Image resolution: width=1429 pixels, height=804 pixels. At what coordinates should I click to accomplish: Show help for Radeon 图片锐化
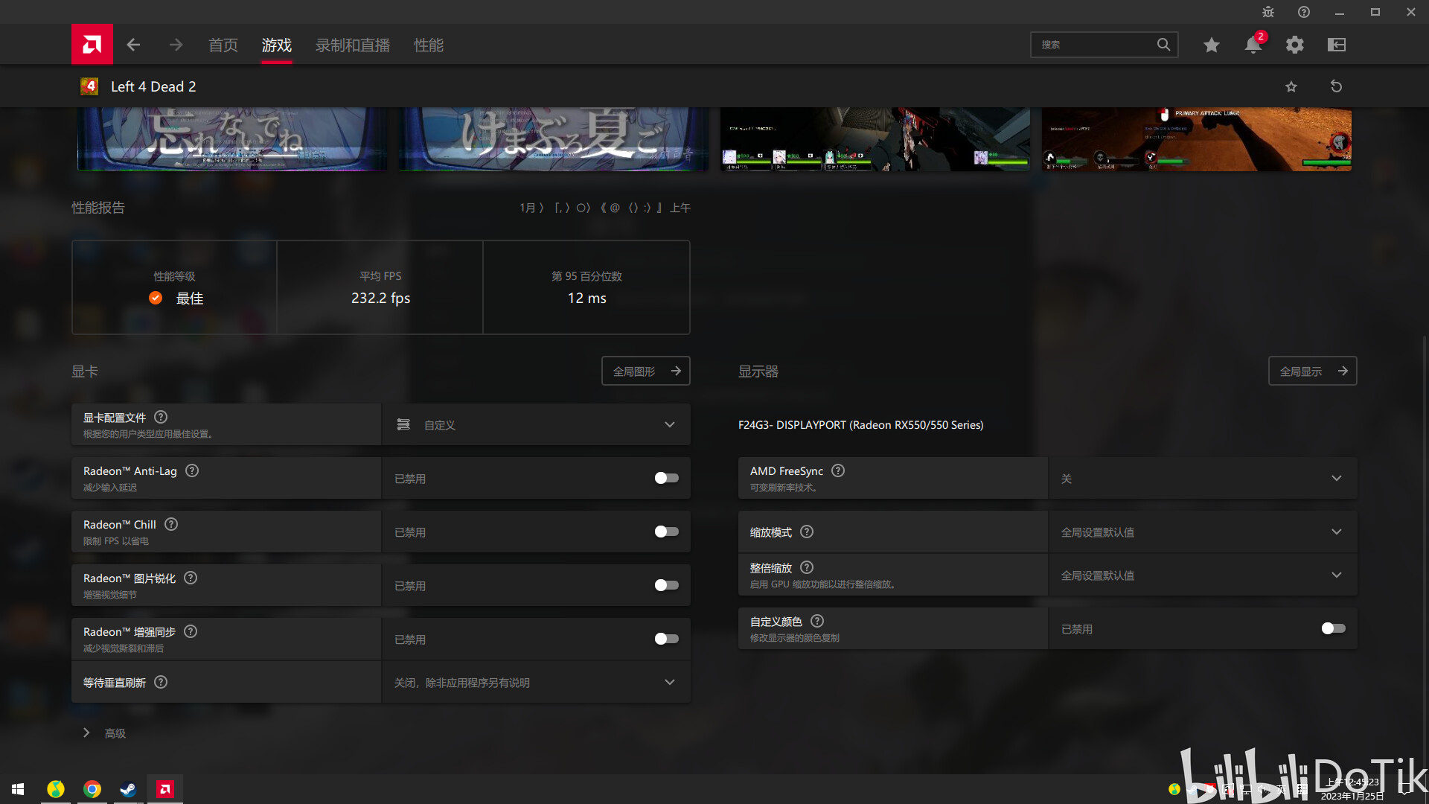coord(191,578)
